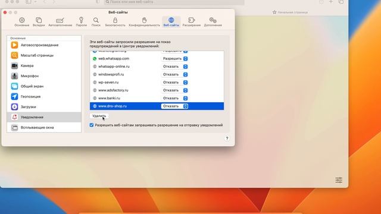Open permission dropdown for web.whatsapp.com
The height and width of the screenshot is (214, 381).
[174, 59]
